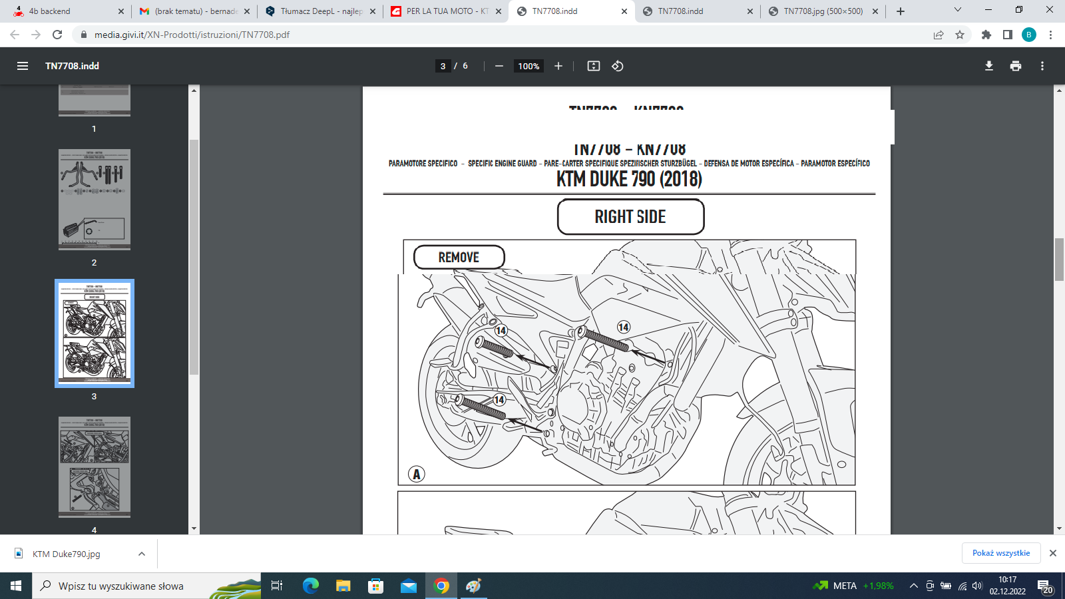Zoom out with the minus icon
This screenshot has height=599, width=1065.
coord(499,66)
